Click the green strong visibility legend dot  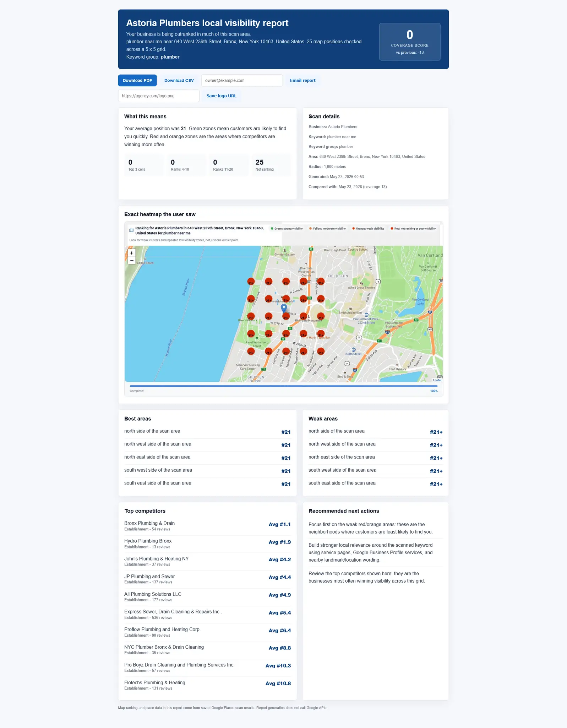(x=272, y=229)
